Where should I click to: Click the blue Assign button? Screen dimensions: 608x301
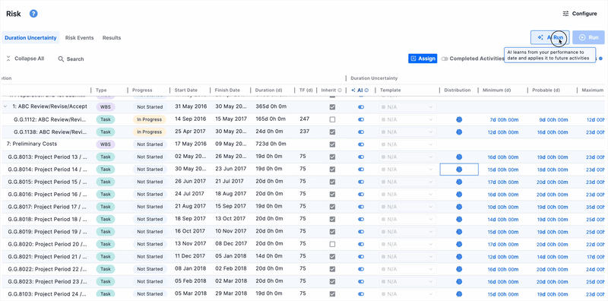point(423,59)
